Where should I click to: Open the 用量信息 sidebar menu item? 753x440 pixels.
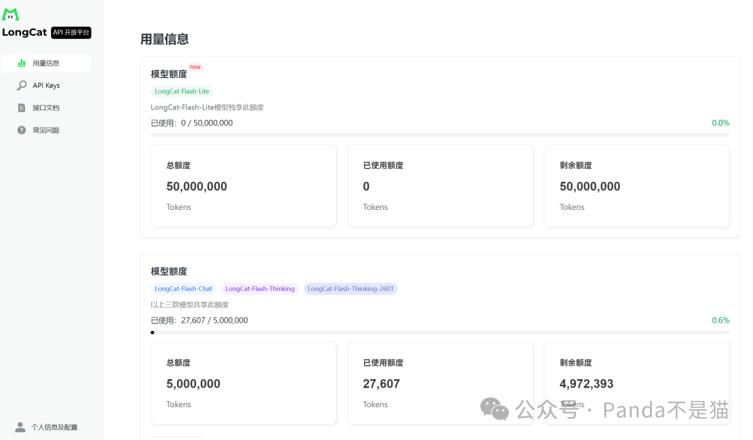46,63
